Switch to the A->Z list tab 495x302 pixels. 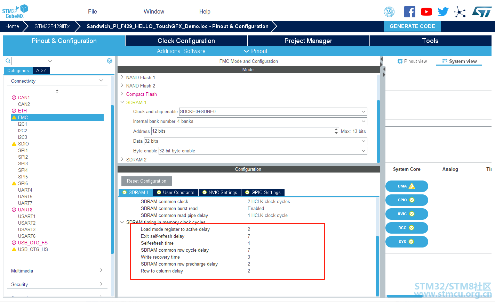41,70
